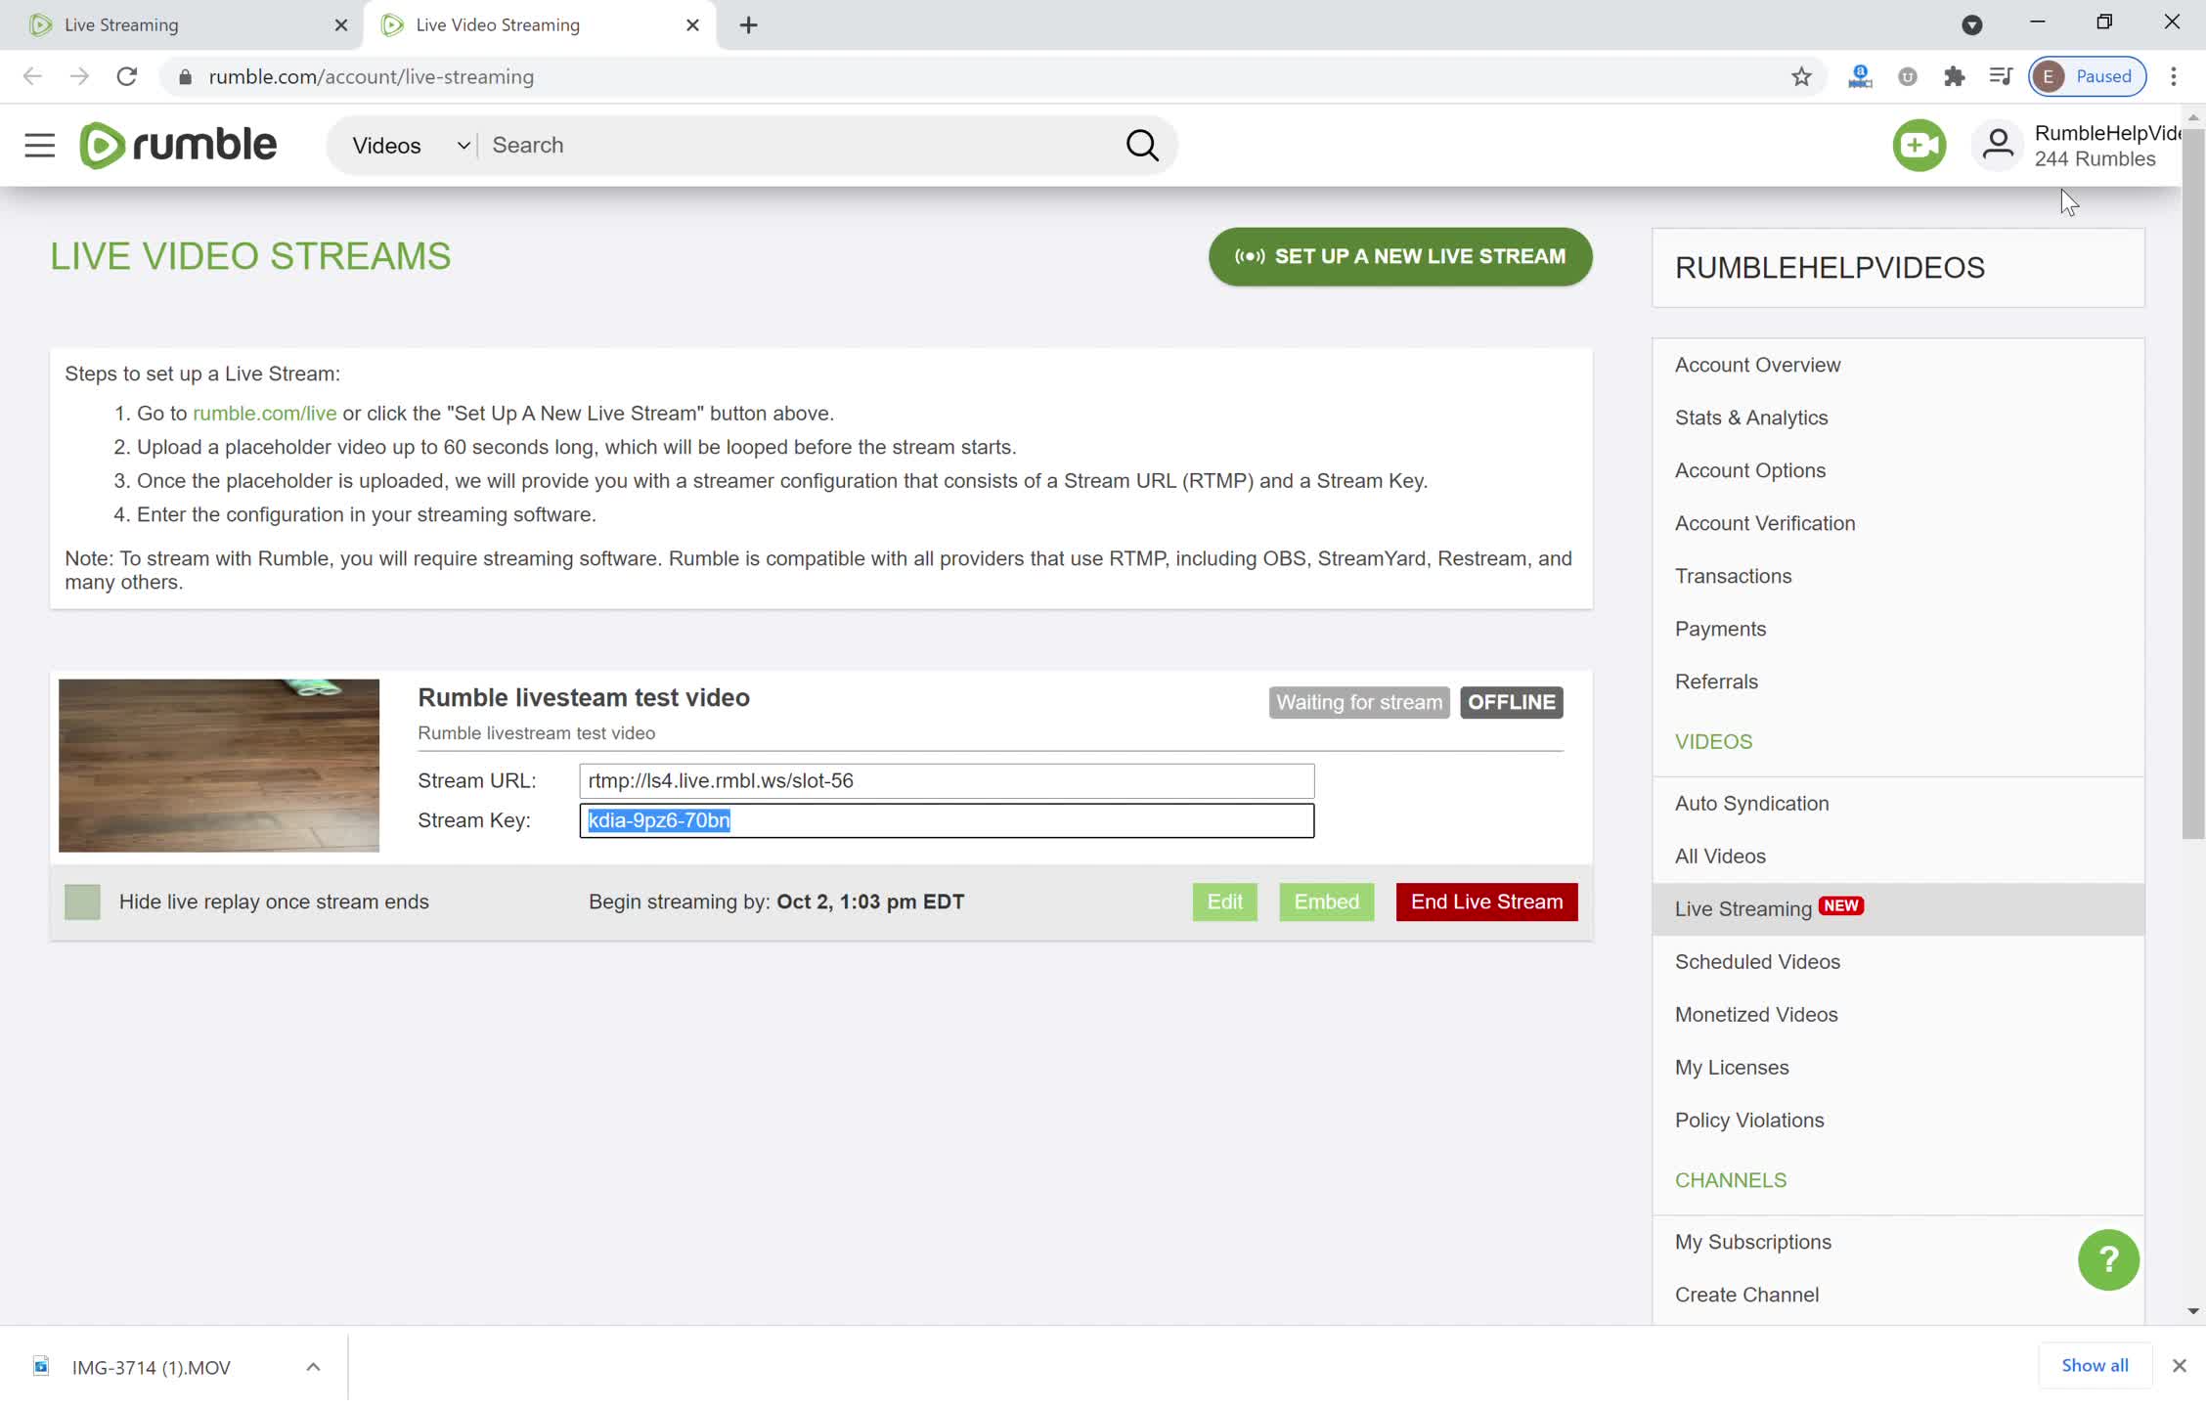Image resolution: width=2206 pixels, height=1408 pixels.
Task: Click the browser favorites star icon
Action: [x=1802, y=75]
